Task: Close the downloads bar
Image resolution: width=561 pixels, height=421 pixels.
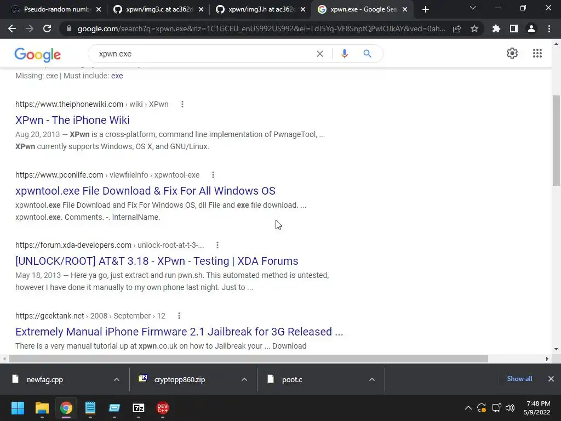Action: [551, 379]
